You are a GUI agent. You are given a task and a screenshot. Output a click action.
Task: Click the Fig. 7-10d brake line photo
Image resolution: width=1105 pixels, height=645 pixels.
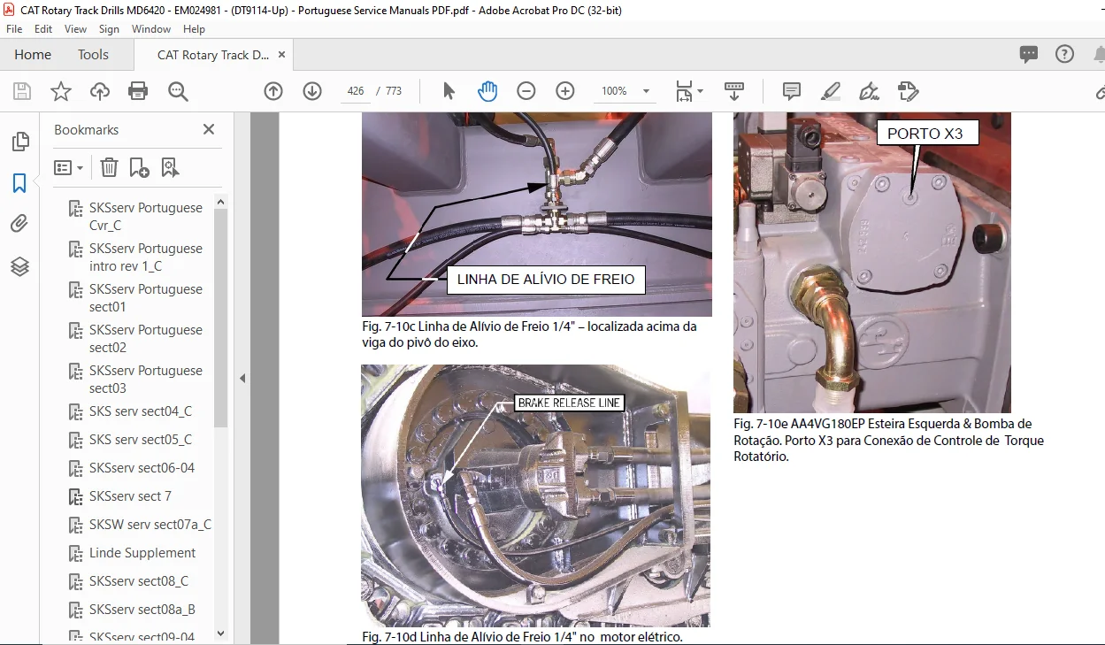point(535,495)
